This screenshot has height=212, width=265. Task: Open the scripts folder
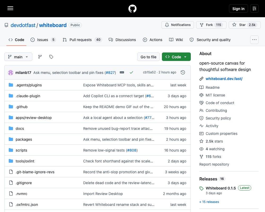pos(21,150)
